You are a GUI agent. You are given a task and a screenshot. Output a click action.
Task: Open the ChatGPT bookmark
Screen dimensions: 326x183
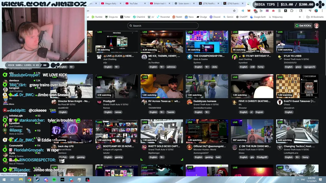[242, 17]
